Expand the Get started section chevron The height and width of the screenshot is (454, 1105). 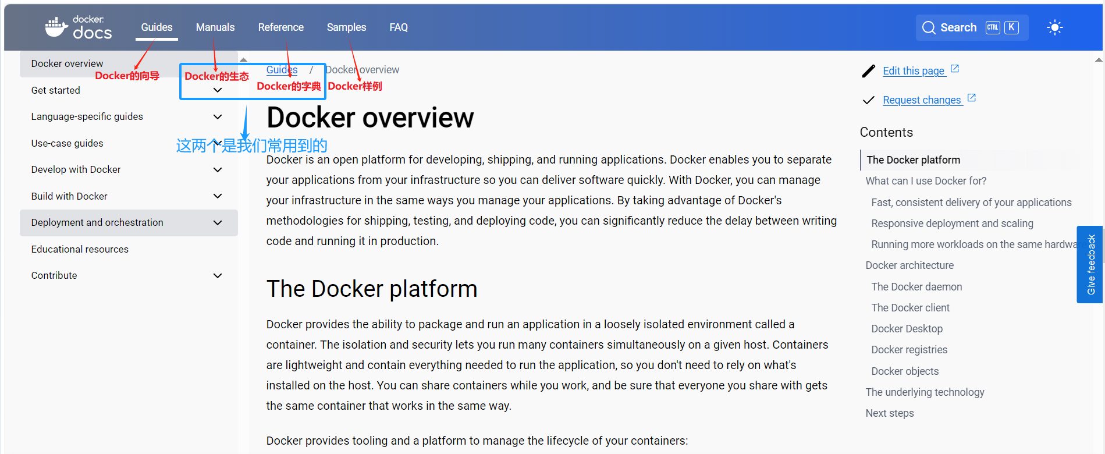coord(218,90)
